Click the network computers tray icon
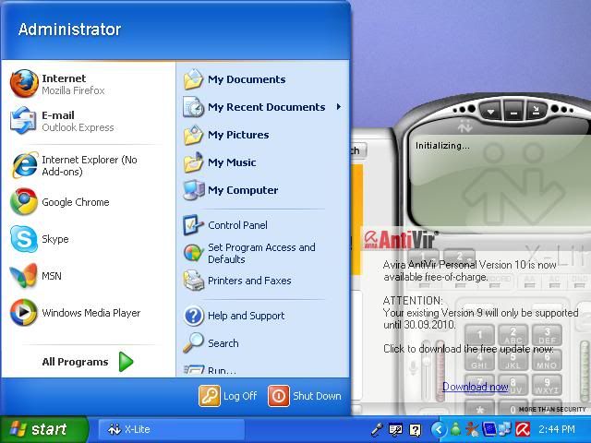The width and height of the screenshot is (591, 443). click(504, 429)
